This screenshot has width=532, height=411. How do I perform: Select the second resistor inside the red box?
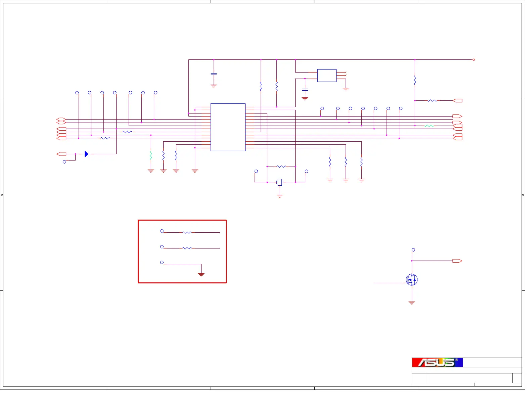coord(187,248)
